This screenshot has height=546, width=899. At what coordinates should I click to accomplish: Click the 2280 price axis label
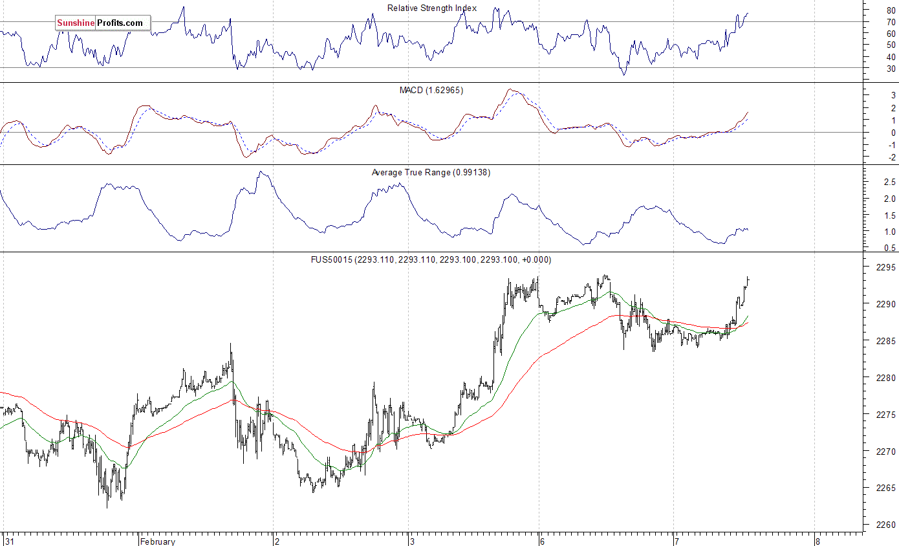pos(886,378)
